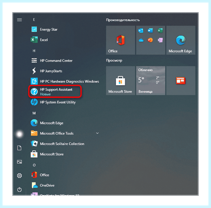Open the HP Support Assistant question-mark icon
Screen dimensions: 211x208
34,92
